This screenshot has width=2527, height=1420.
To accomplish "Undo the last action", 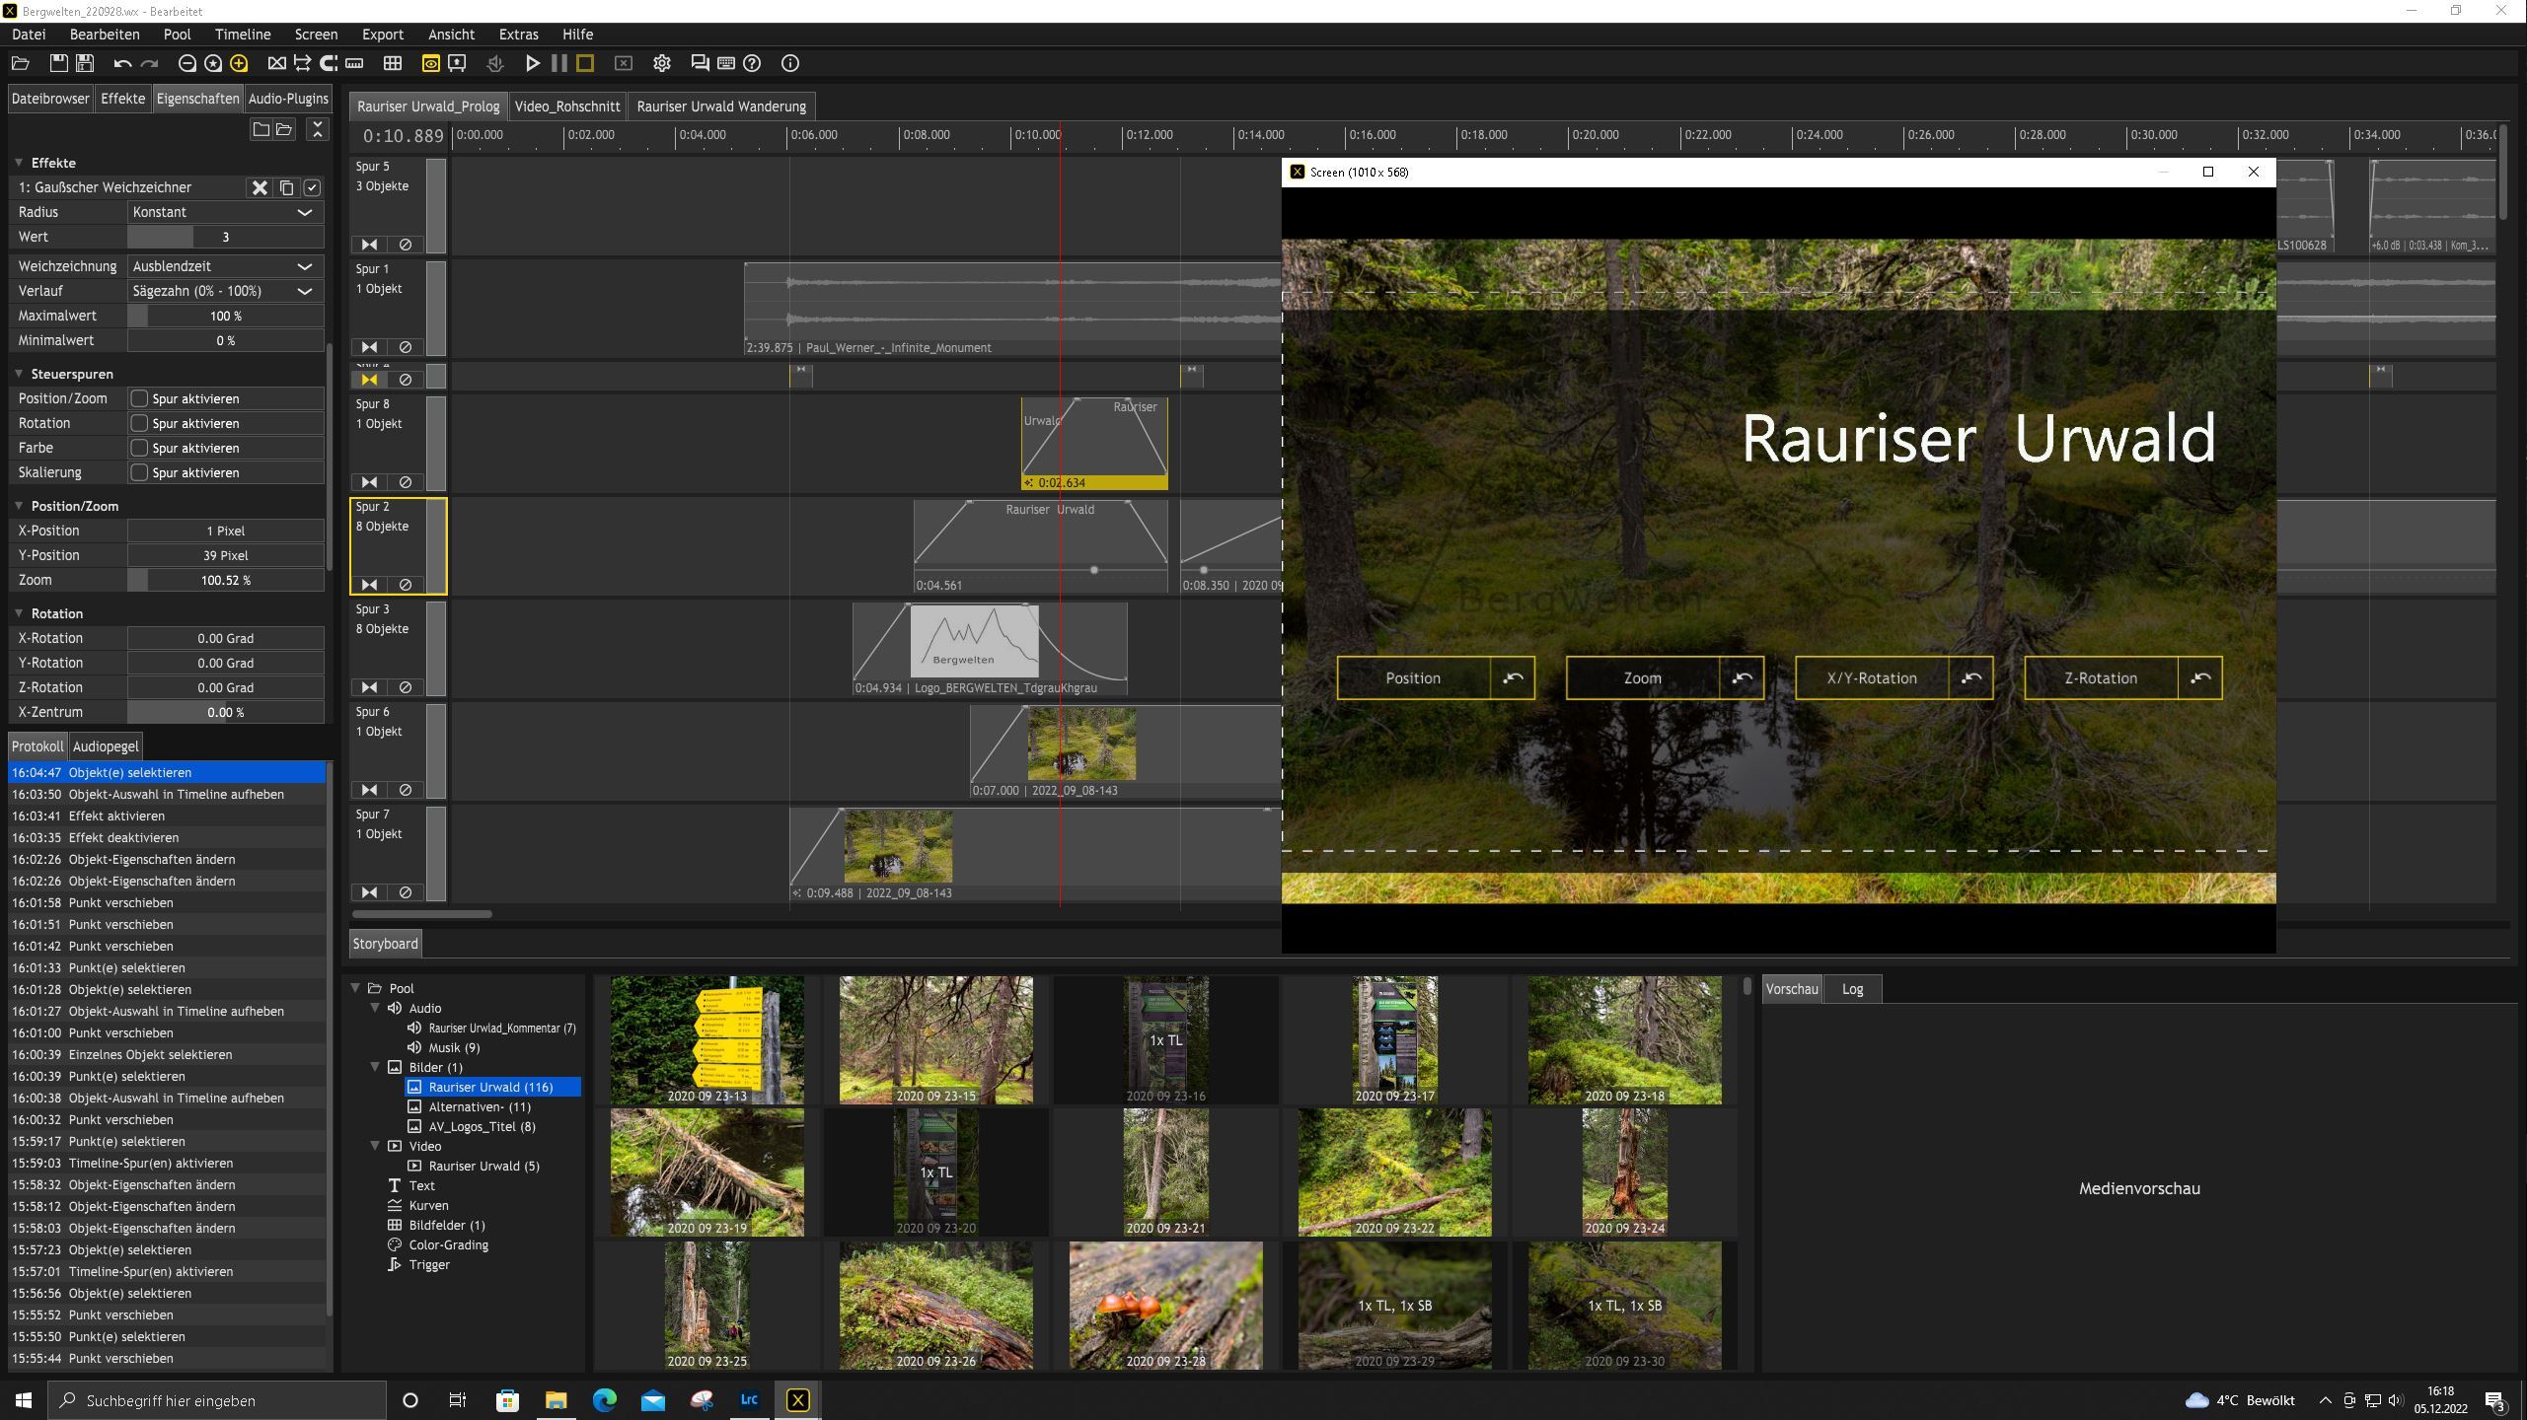I will [x=122, y=63].
